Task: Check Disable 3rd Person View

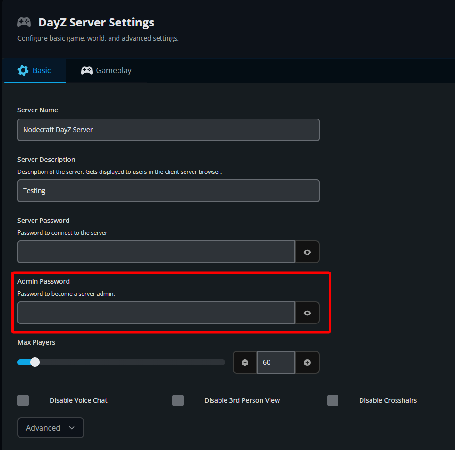Action: click(x=178, y=400)
